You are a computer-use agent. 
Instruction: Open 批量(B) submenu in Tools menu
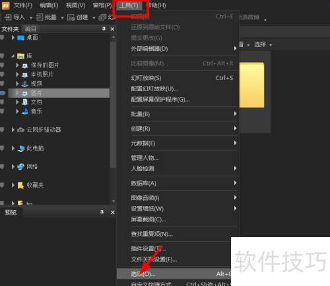tap(178, 114)
